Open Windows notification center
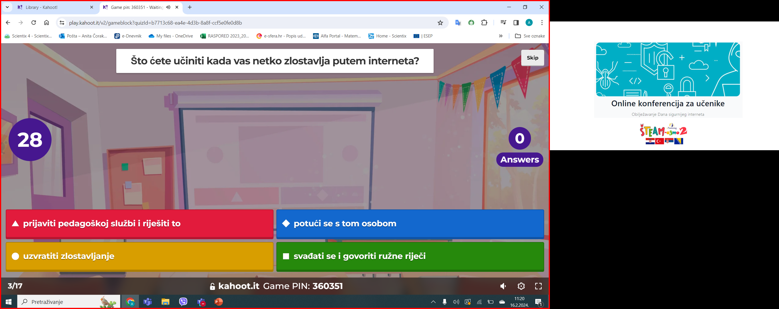The image size is (779, 309). pyautogui.click(x=539, y=302)
